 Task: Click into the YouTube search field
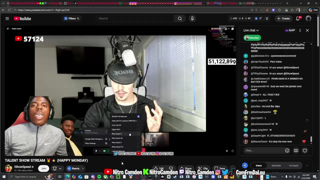pyautogui.click(x=135, y=18)
